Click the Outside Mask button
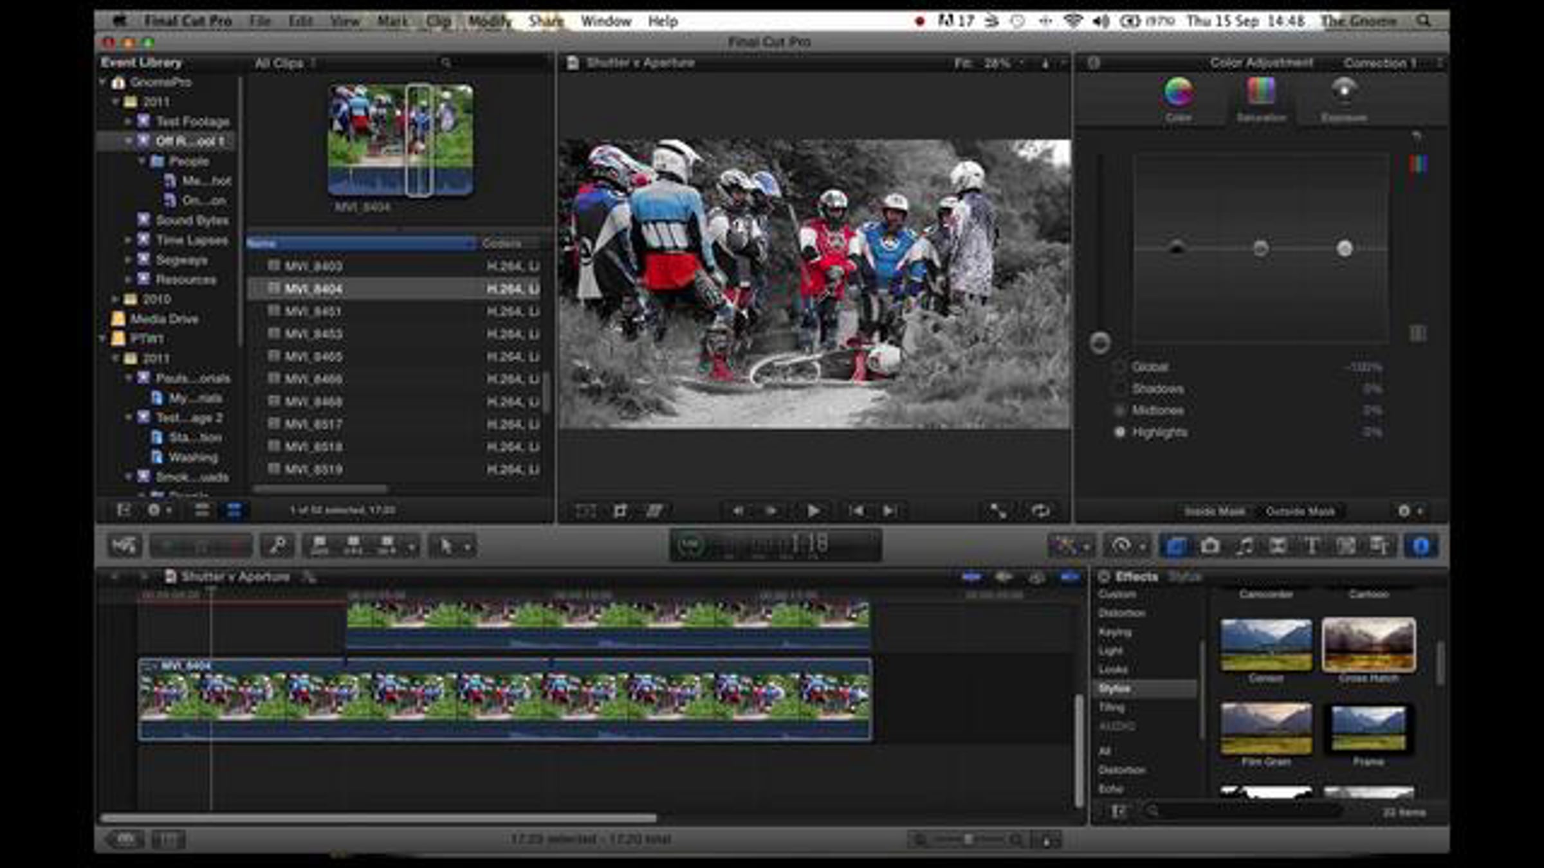The height and width of the screenshot is (868, 1544). click(x=1300, y=511)
